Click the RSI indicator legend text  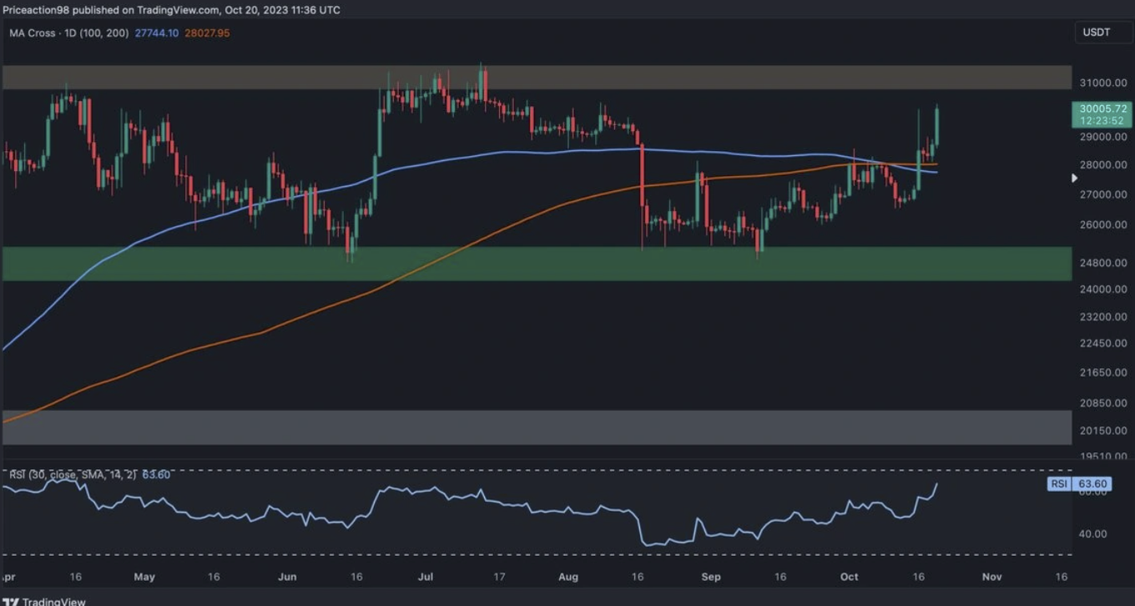tap(70, 475)
